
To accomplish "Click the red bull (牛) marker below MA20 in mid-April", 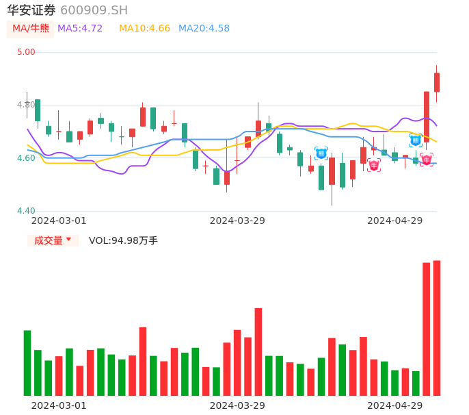I will click(x=374, y=165).
